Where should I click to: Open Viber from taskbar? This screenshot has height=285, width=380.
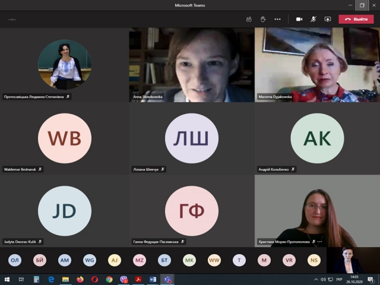[x=124, y=280]
